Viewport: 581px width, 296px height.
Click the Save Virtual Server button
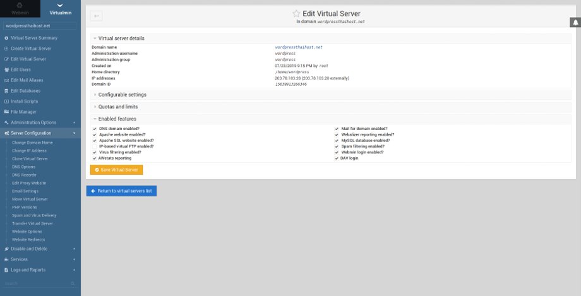[x=116, y=170]
